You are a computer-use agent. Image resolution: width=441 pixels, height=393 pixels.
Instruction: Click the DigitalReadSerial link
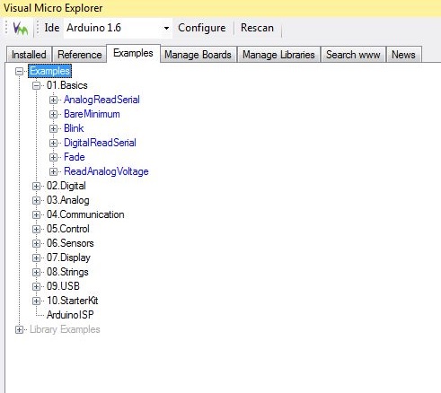100,143
